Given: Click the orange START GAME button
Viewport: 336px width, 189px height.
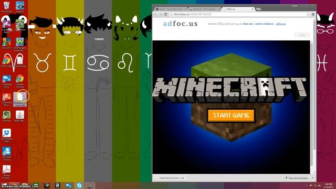Looking at the screenshot, I should (x=231, y=115).
